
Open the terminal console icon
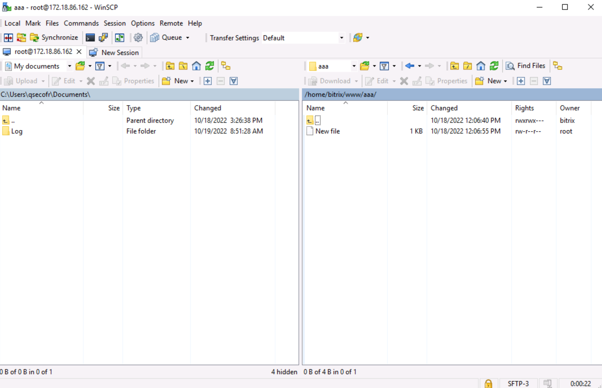click(90, 38)
